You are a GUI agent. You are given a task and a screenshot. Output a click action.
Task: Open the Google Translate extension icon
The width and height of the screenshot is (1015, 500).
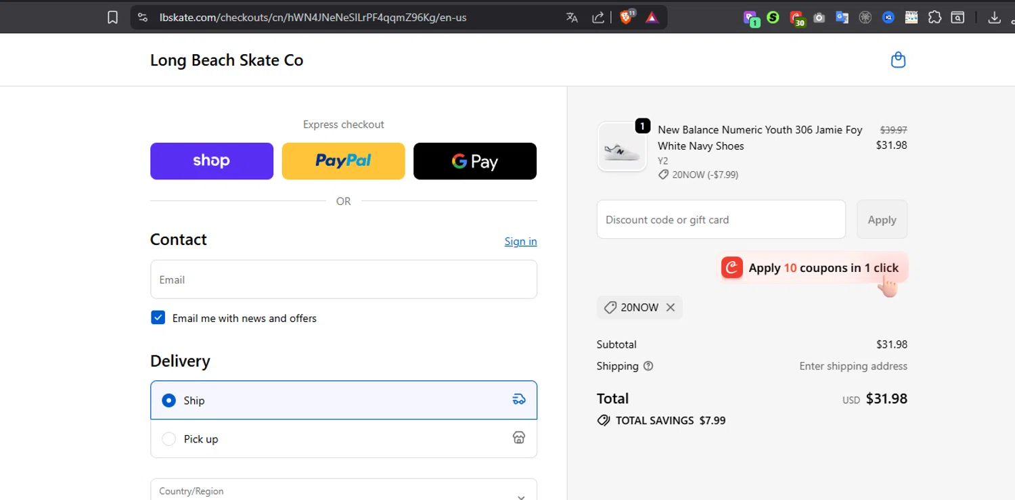(842, 18)
